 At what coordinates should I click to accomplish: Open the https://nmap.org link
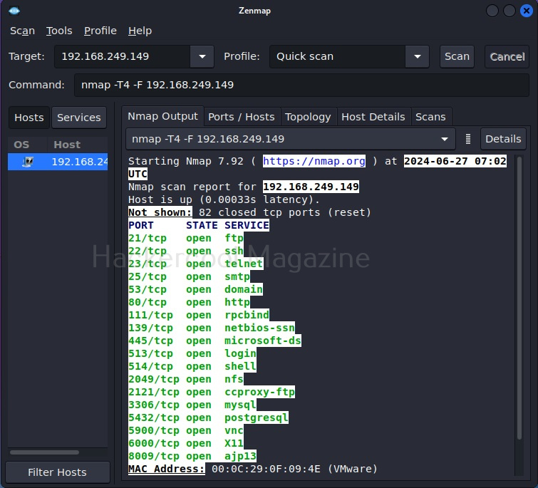(314, 161)
